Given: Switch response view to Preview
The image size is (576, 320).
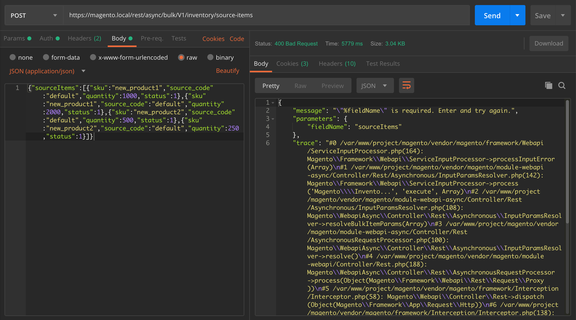Looking at the screenshot, I should click(333, 86).
